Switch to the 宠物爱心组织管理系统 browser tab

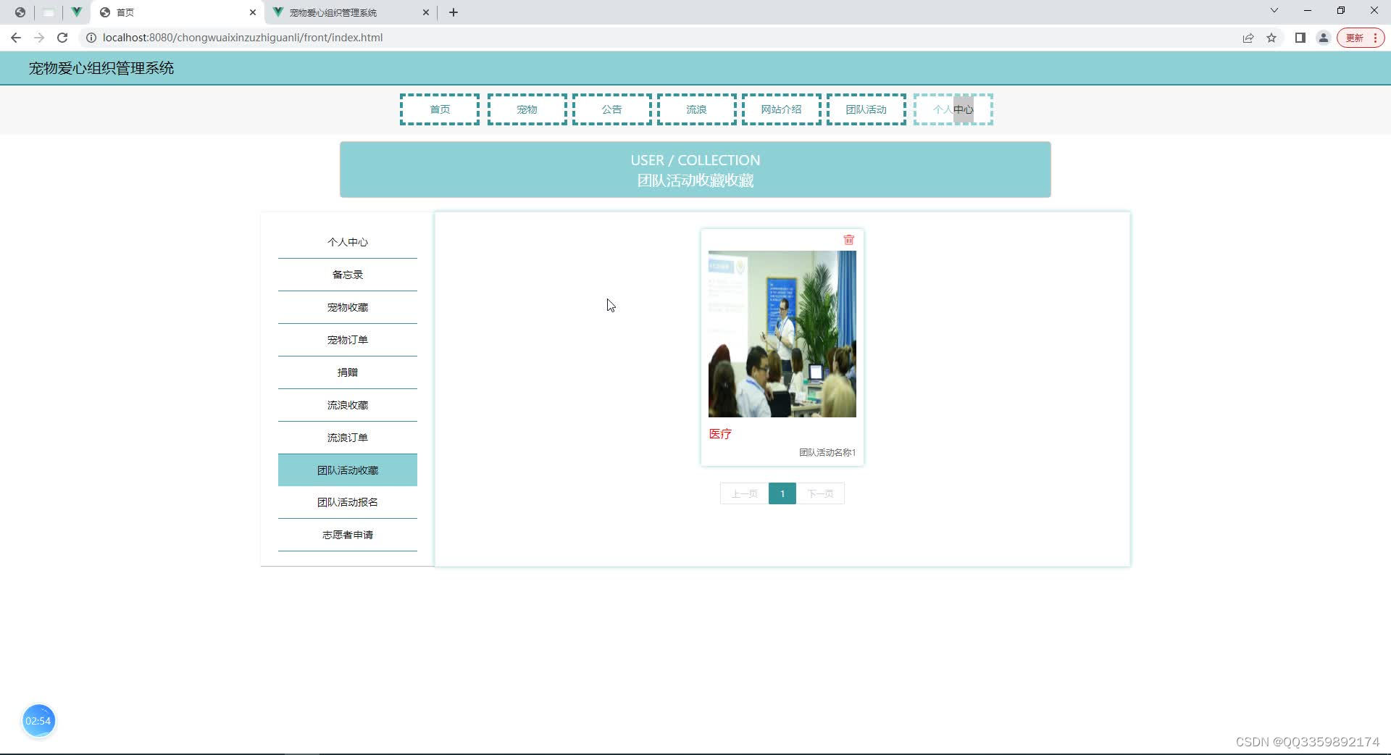click(x=349, y=12)
